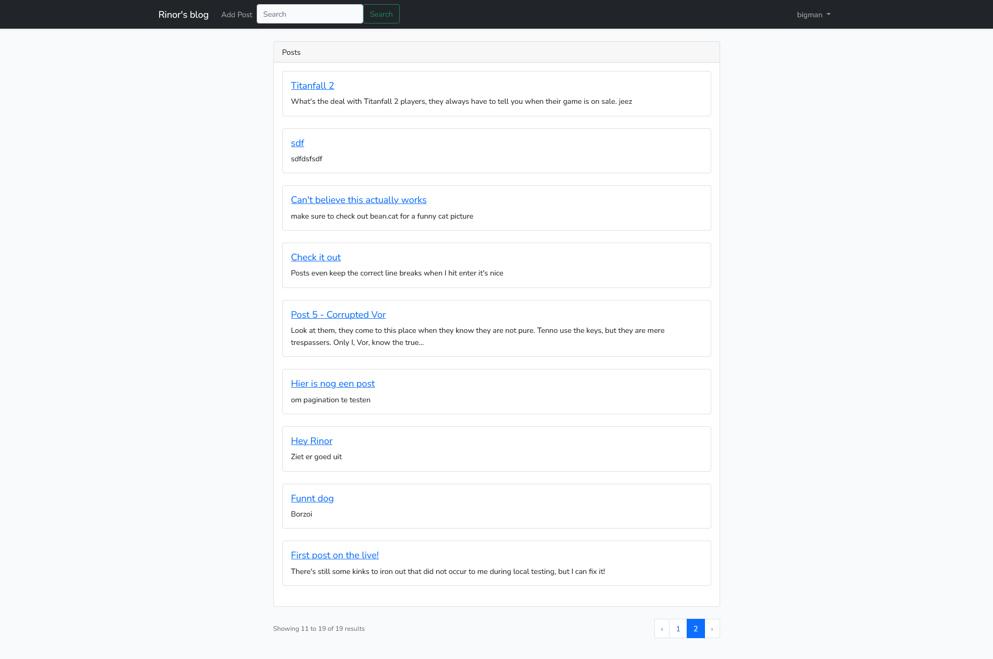Screen dimensions: 993x659
Task: Go to pagination page 1
Action: (x=678, y=628)
